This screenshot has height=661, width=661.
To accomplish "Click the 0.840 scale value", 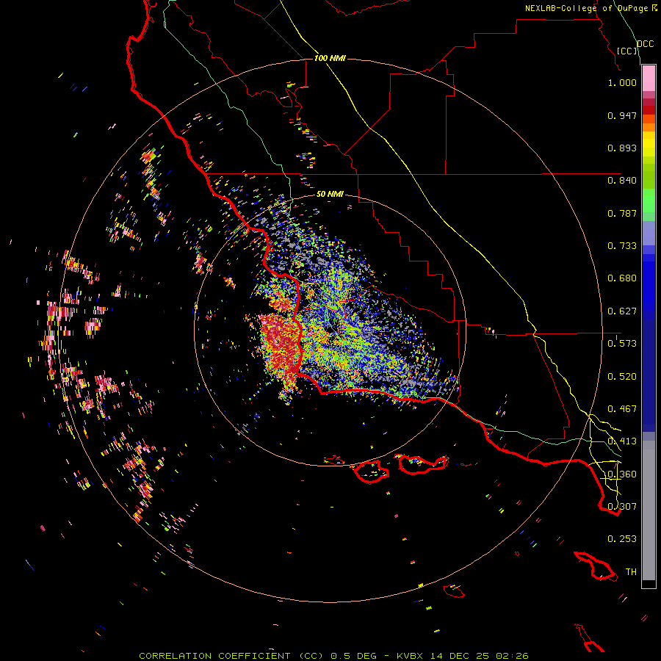I will tap(622, 181).
